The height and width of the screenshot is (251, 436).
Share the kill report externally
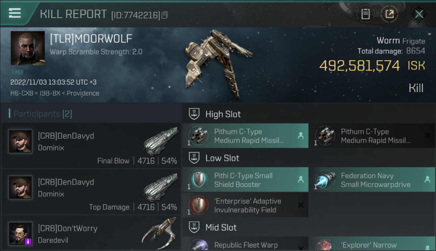389,14
